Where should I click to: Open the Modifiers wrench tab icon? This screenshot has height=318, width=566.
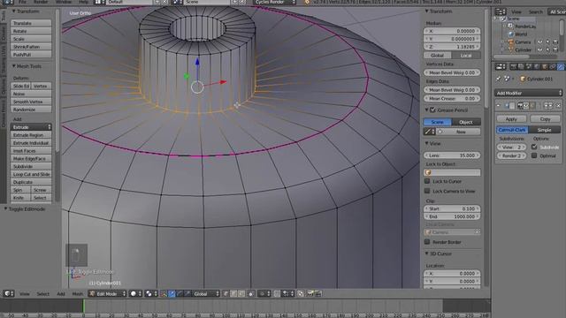[561, 67]
